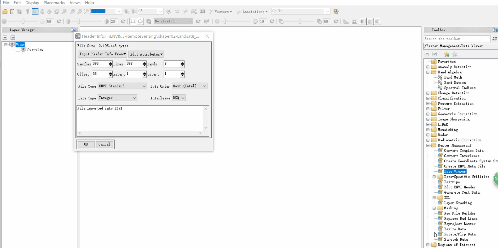Open the No stretch dropdown
The image size is (498, 248).
coord(173,21)
